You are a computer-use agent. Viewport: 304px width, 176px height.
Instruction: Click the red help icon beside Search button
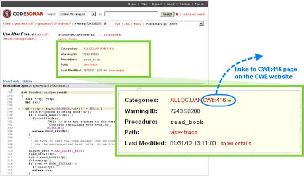177,14
